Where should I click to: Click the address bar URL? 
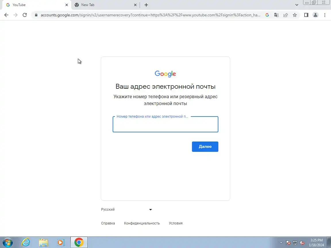click(x=150, y=15)
